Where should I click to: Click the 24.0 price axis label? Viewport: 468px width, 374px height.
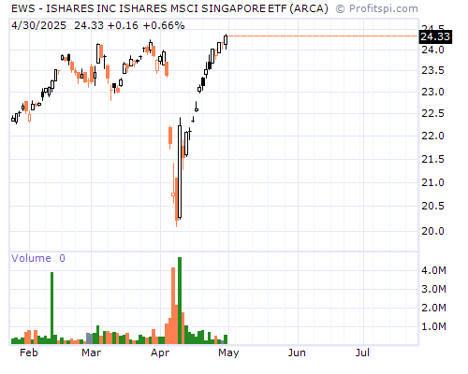[x=432, y=50]
